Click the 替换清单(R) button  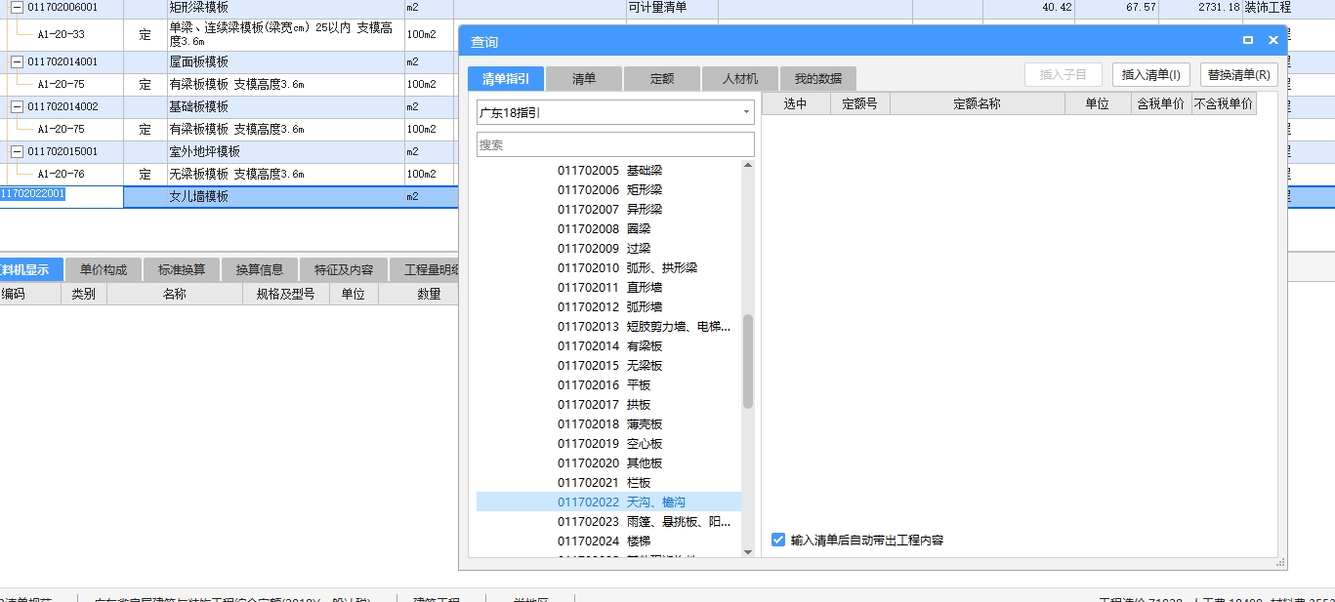pos(1239,75)
